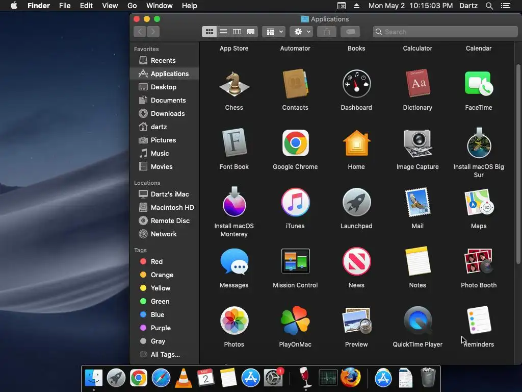Launch Safari from the Dock
Image resolution: width=522 pixels, height=392 pixels.
click(x=161, y=378)
